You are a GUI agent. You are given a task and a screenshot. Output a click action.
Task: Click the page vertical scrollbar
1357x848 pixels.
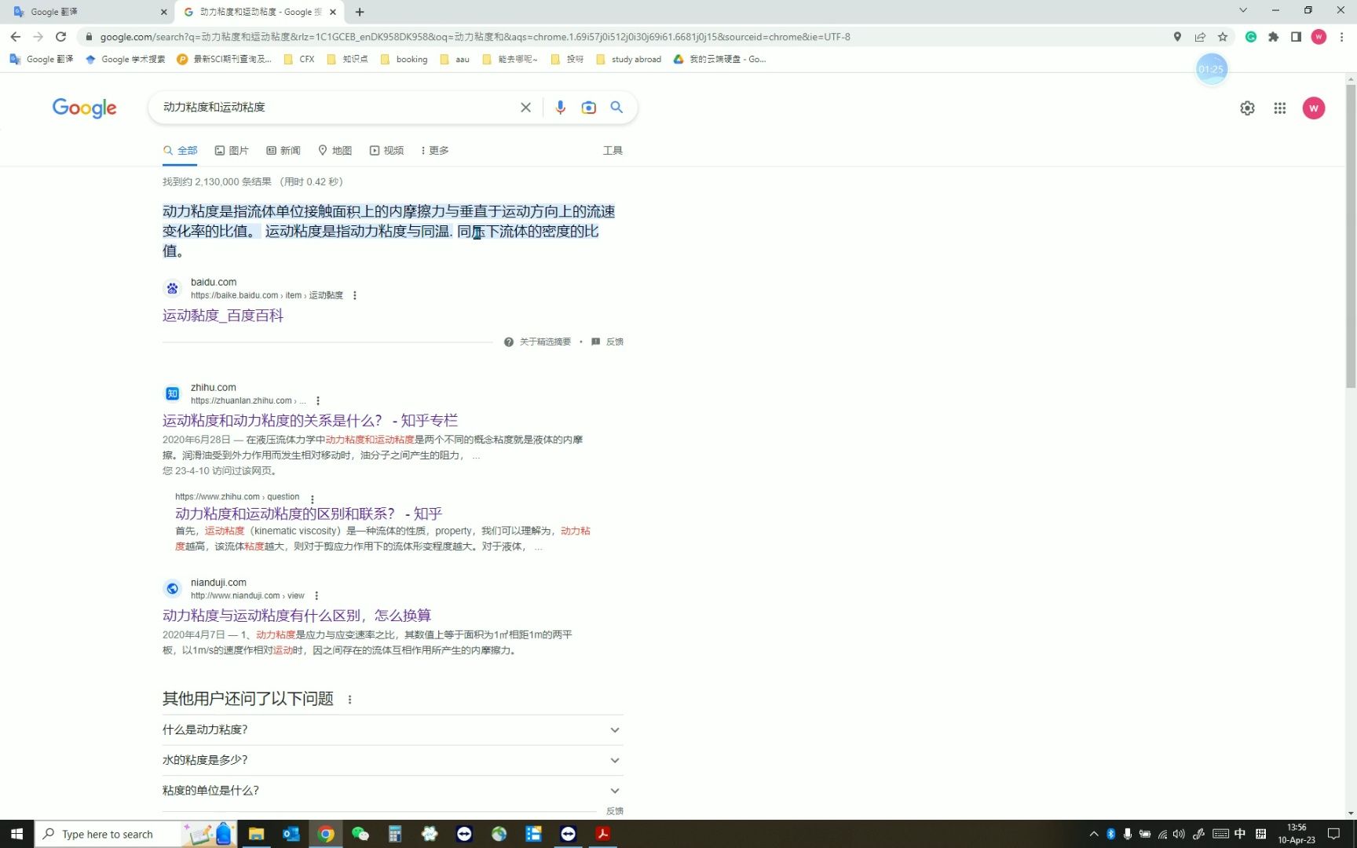pyautogui.click(x=1351, y=236)
